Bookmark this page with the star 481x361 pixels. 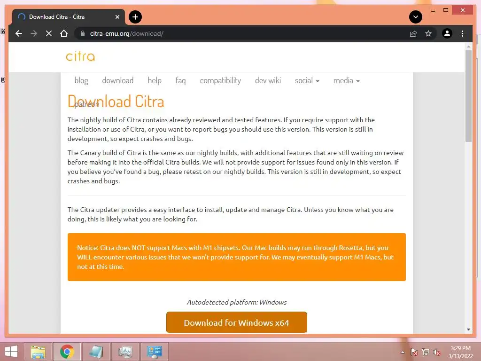428,33
